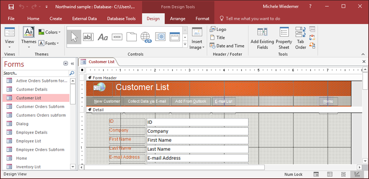Click the Redo arrow in title bar

tap(34, 7)
